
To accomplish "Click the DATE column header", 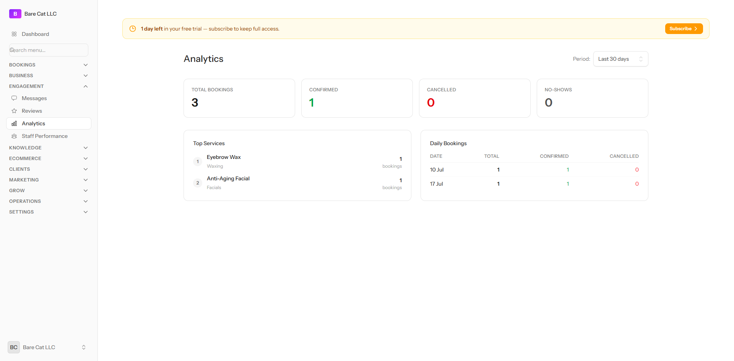I will (436, 156).
